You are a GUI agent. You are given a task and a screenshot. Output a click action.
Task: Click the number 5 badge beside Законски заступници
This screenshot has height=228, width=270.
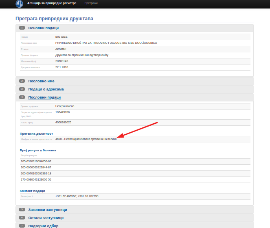22,210
